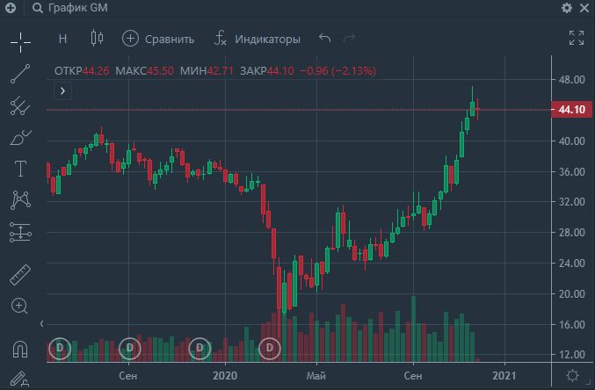
Task: Click the МАКС 45.50 high value
Action: click(145, 71)
